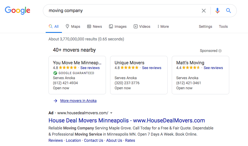248x146 pixels.
Task: Click phone number (612) 421-4934
Action: [65, 83]
